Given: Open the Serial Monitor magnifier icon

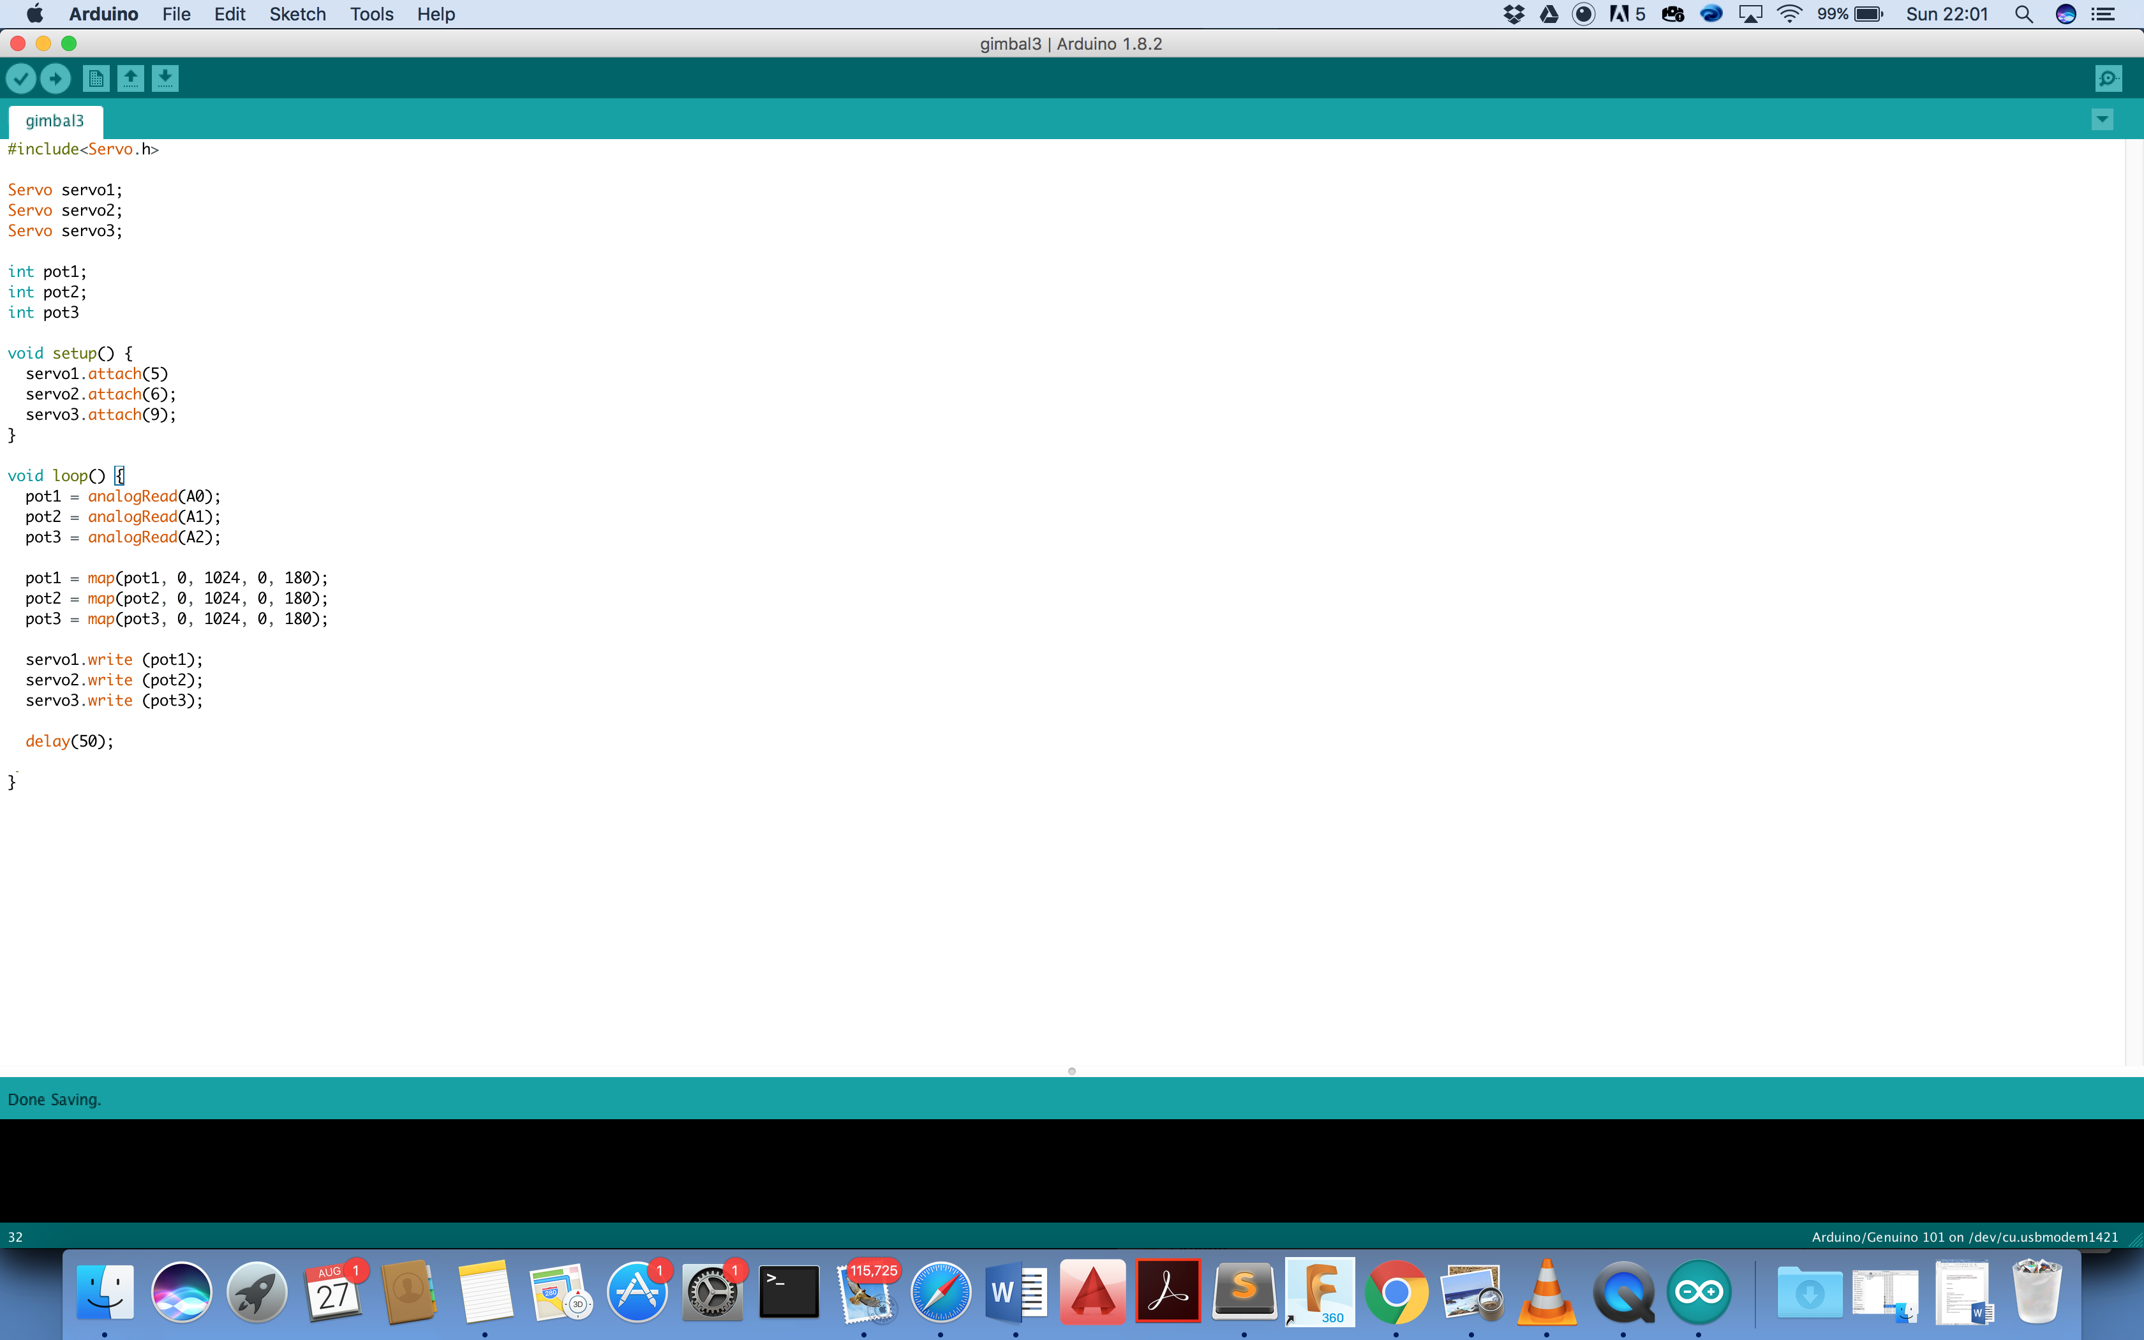Looking at the screenshot, I should point(2108,79).
